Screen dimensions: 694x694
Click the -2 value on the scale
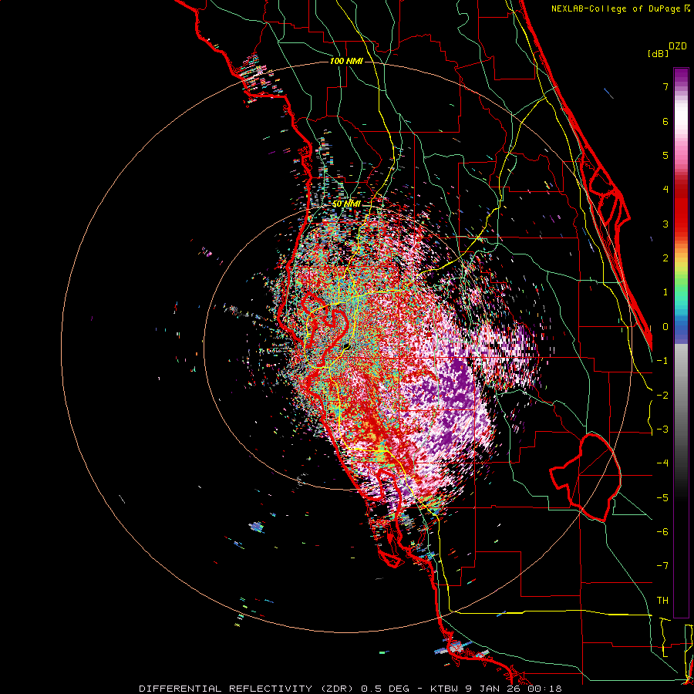click(x=662, y=396)
